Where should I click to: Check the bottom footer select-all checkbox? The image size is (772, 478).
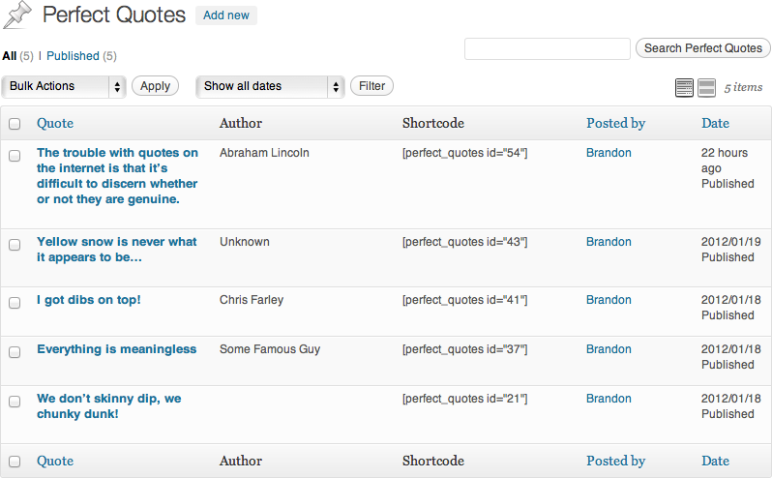(15, 462)
